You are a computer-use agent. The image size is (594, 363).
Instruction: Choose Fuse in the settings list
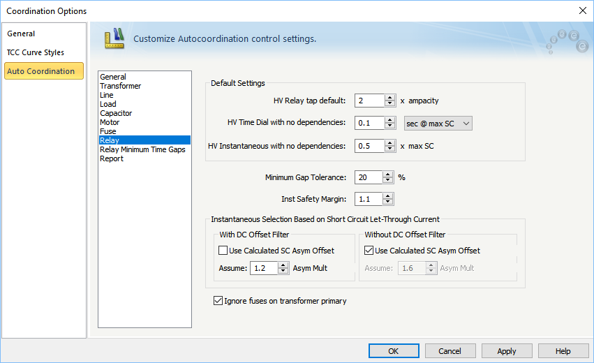[108, 131]
